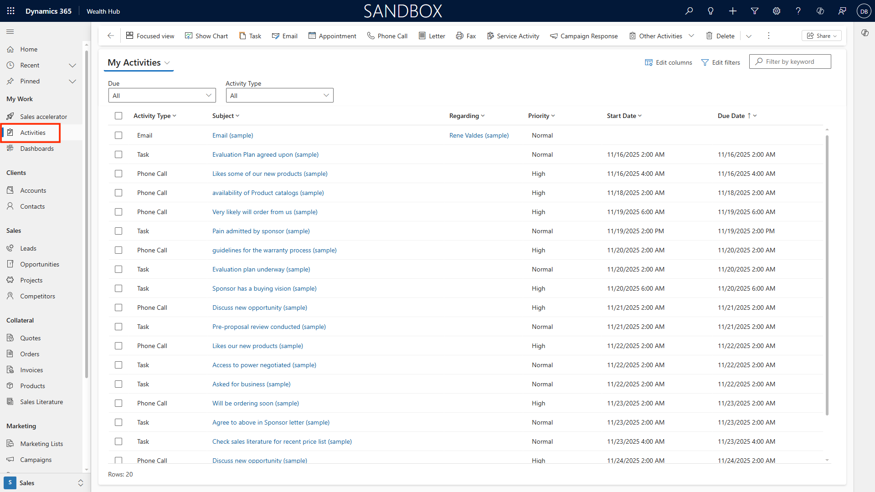This screenshot has height=492, width=875.
Task: Tick the select-all header checkbox
Action: 118,116
